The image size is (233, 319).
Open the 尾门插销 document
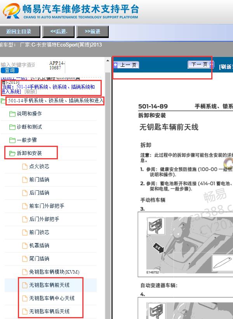[39, 259]
